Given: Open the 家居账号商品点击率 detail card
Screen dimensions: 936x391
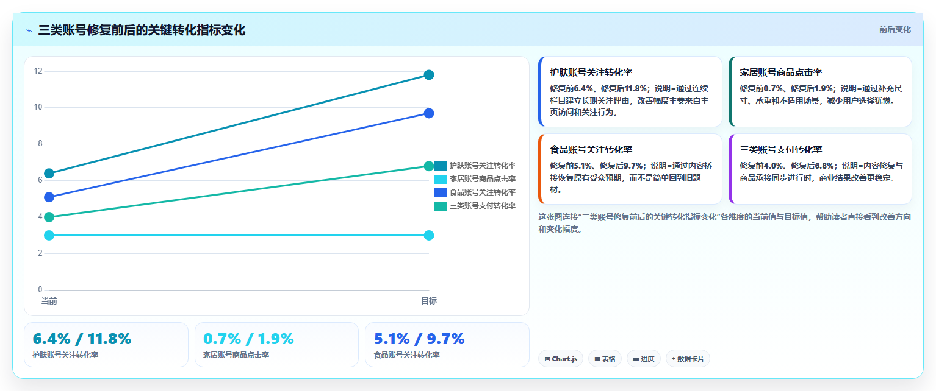Looking at the screenshot, I should tap(820, 91).
